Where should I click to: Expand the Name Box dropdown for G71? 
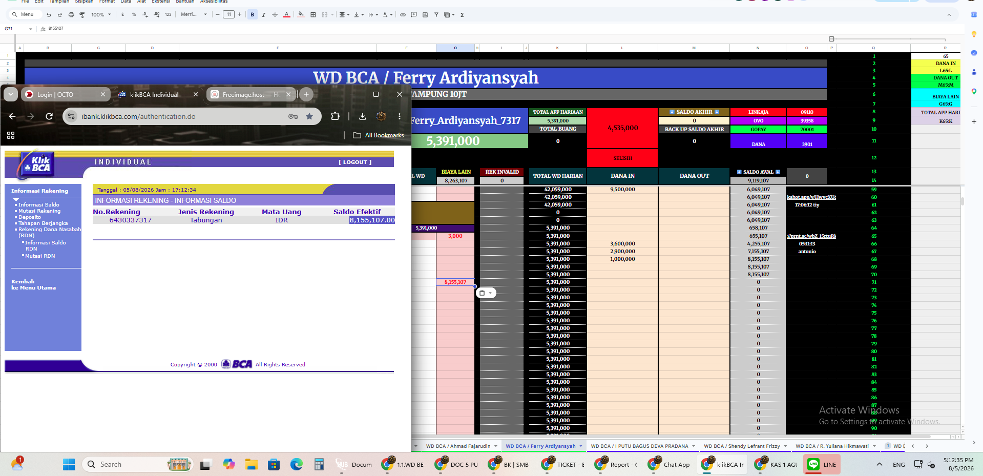[31, 29]
